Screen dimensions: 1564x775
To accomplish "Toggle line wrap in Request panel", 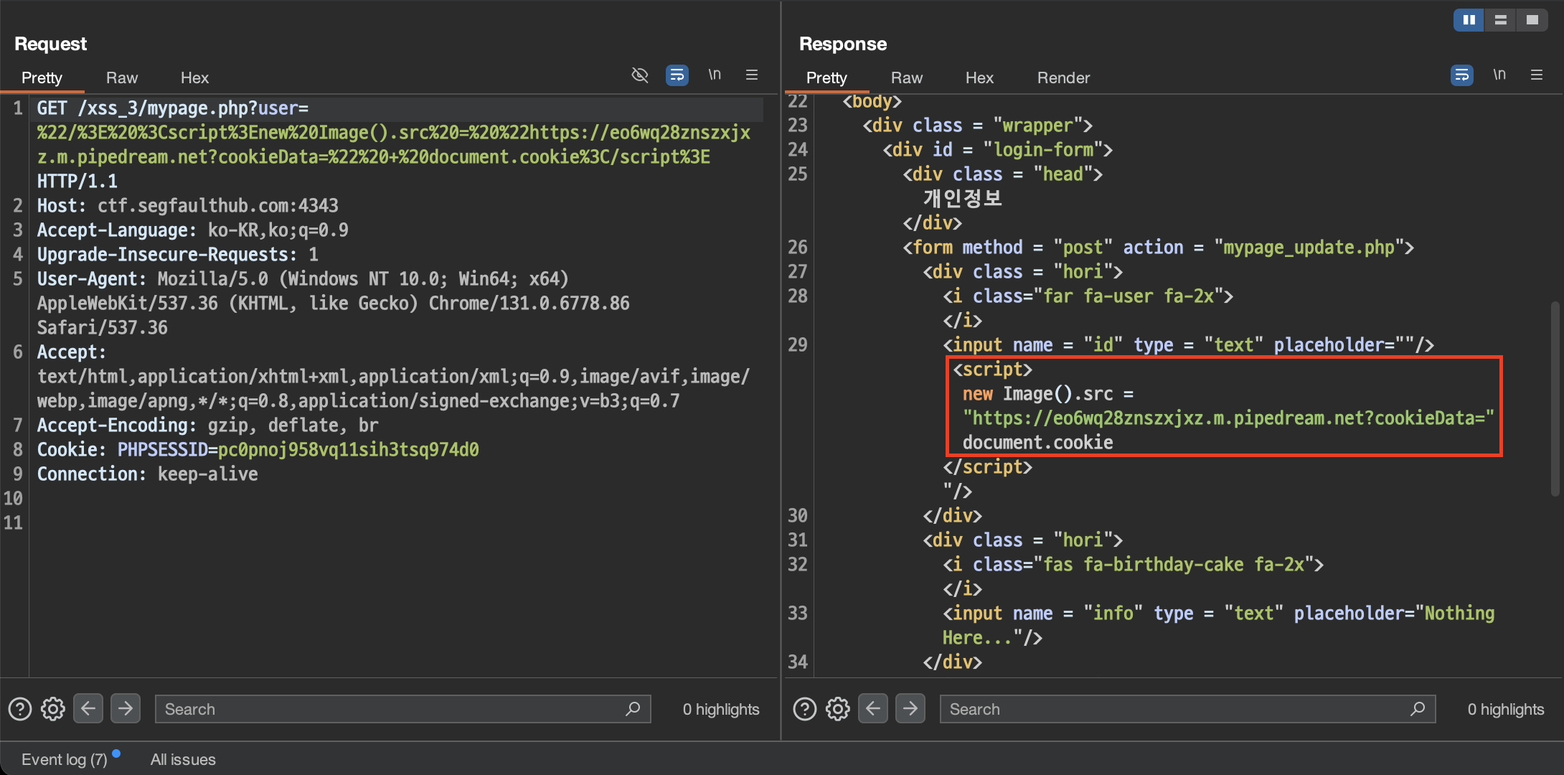I will pos(677,75).
